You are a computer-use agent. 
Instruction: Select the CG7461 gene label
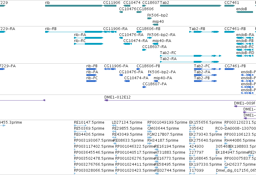[x=232, y=3]
